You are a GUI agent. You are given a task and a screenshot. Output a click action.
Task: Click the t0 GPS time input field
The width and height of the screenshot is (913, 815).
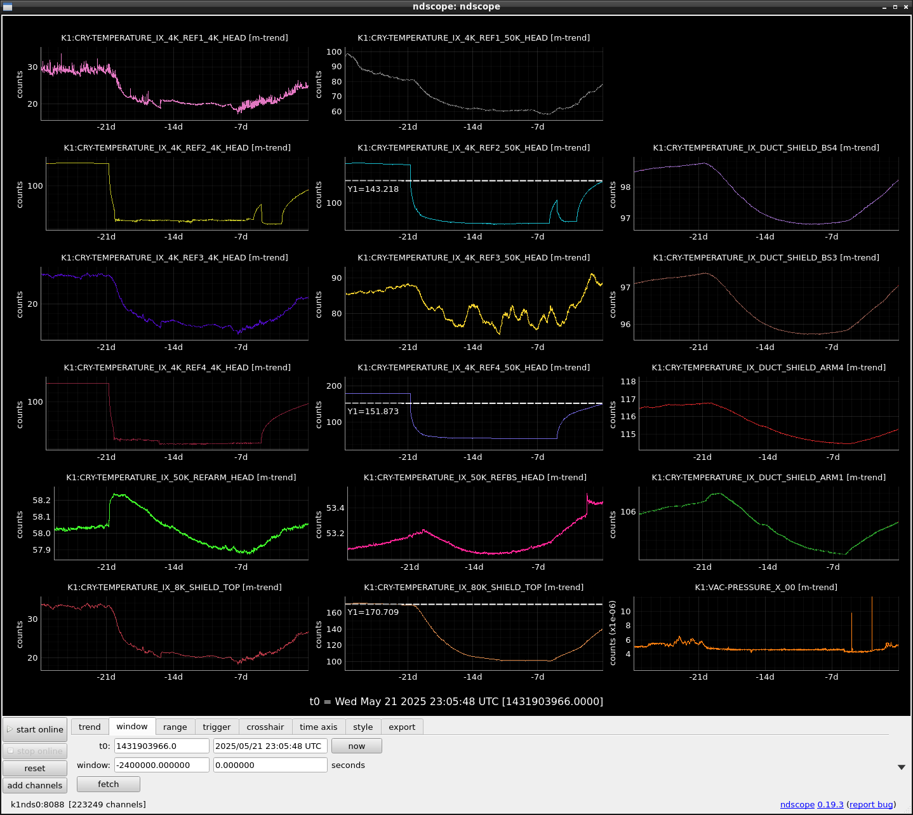pos(162,746)
